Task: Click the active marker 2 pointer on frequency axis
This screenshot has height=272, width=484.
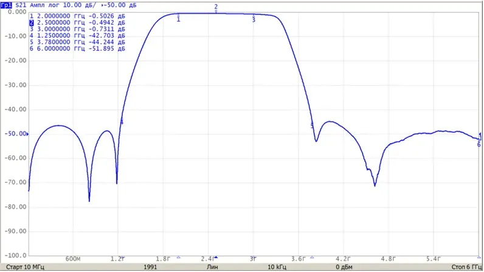Action: click(216, 257)
